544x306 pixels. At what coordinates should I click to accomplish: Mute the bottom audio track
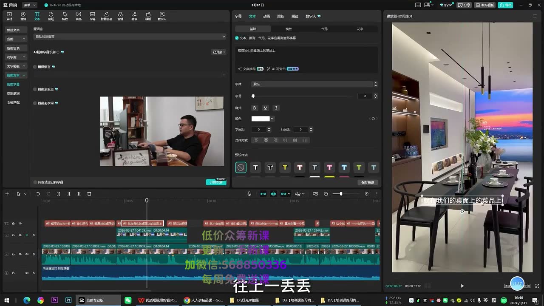(27, 273)
